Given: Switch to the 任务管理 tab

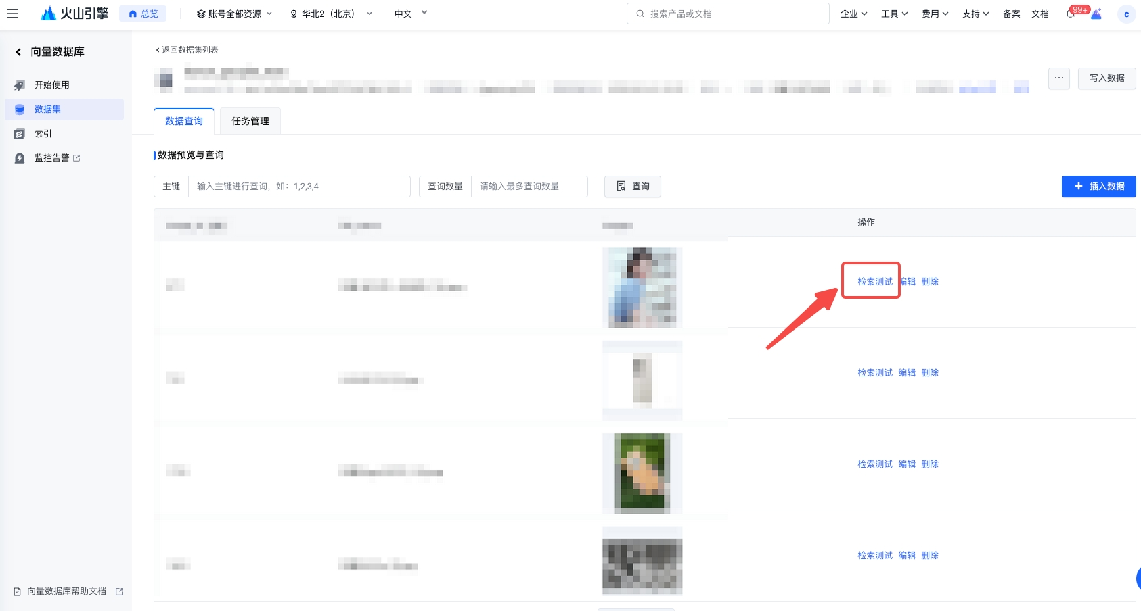Looking at the screenshot, I should coord(250,121).
